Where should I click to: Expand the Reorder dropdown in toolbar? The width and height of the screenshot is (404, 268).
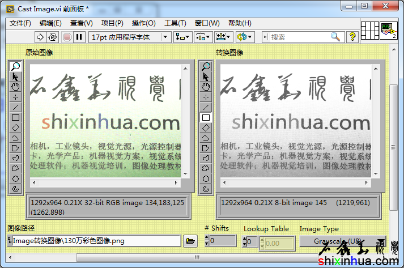coord(245,37)
